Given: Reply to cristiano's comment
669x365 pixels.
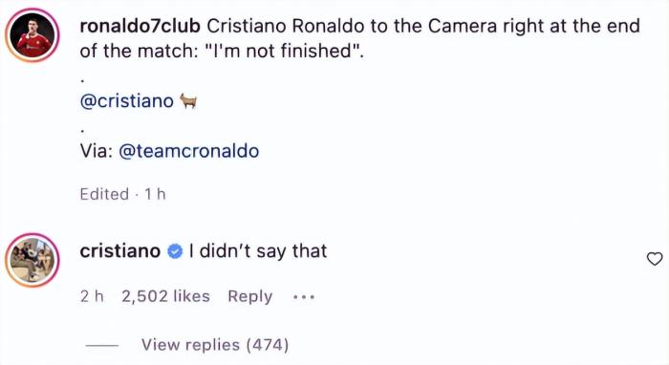Looking at the screenshot, I should click(x=250, y=296).
